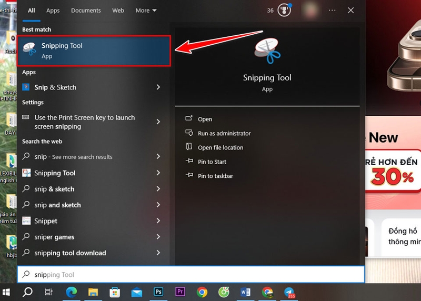
Task: Open Microsoft Store from the taskbar
Action: click(115, 292)
